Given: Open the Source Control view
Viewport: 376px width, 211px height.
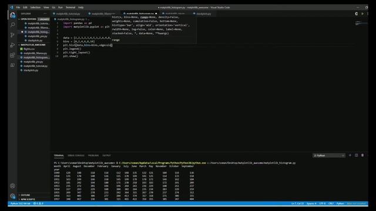Looking at the screenshot, I should point(12,35).
